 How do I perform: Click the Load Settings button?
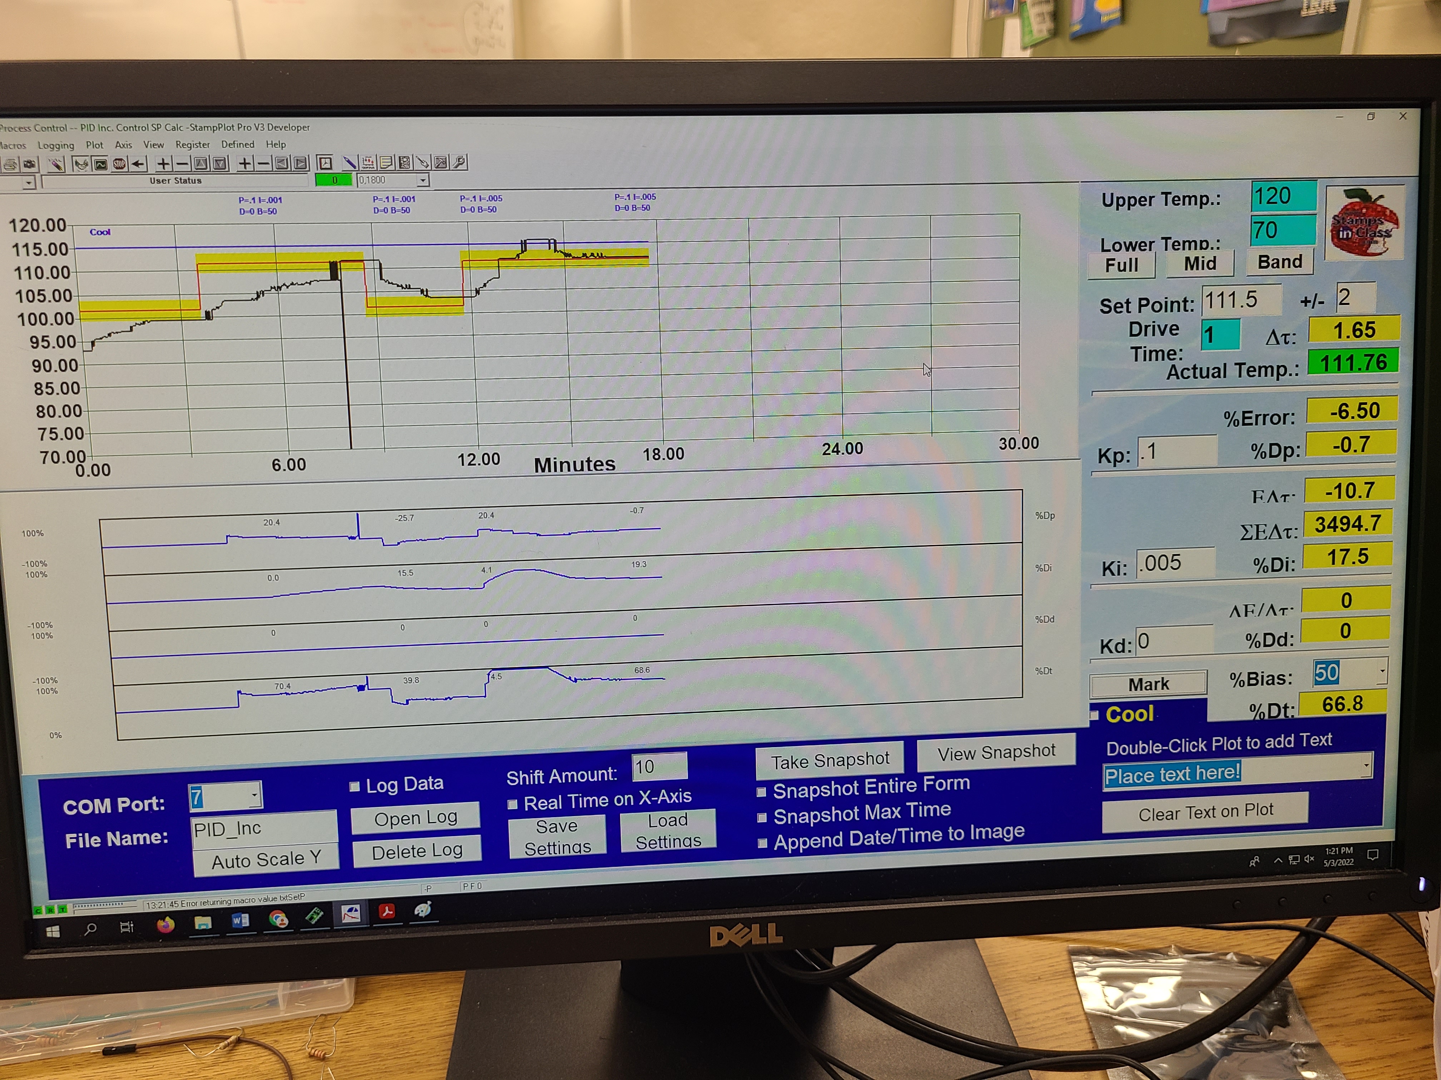coord(668,831)
